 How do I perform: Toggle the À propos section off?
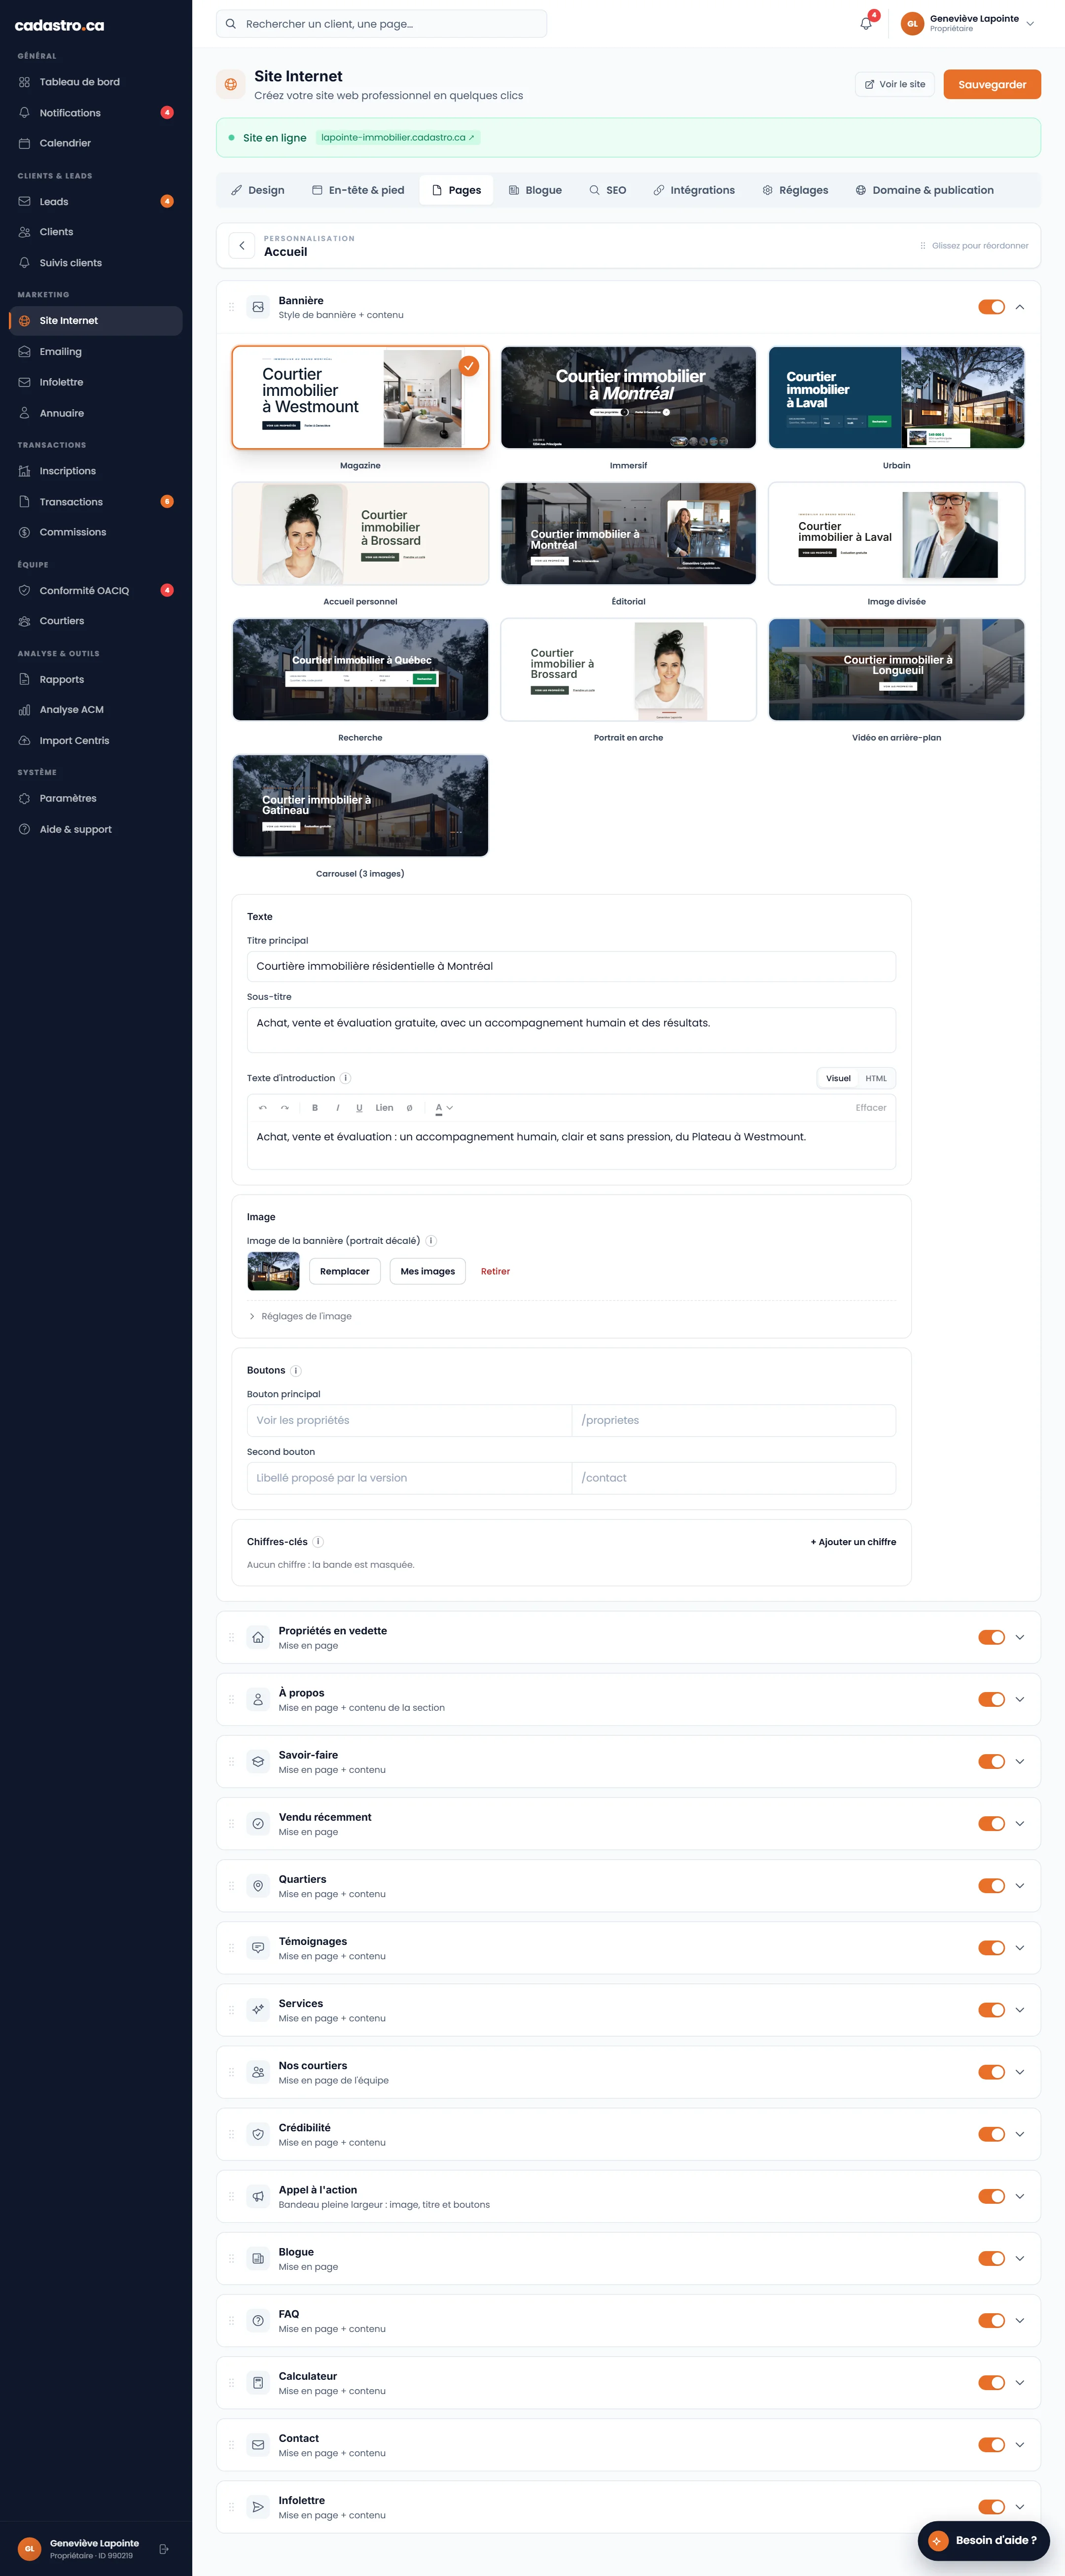(x=991, y=1699)
